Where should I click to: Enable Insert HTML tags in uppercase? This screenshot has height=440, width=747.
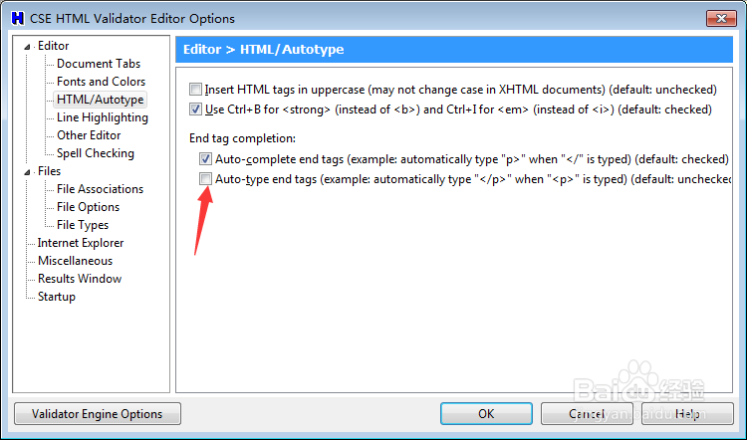pos(196,90)
